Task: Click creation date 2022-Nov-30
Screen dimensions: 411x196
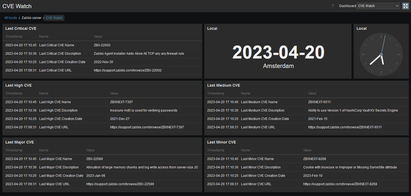Action: click(103, 62)
